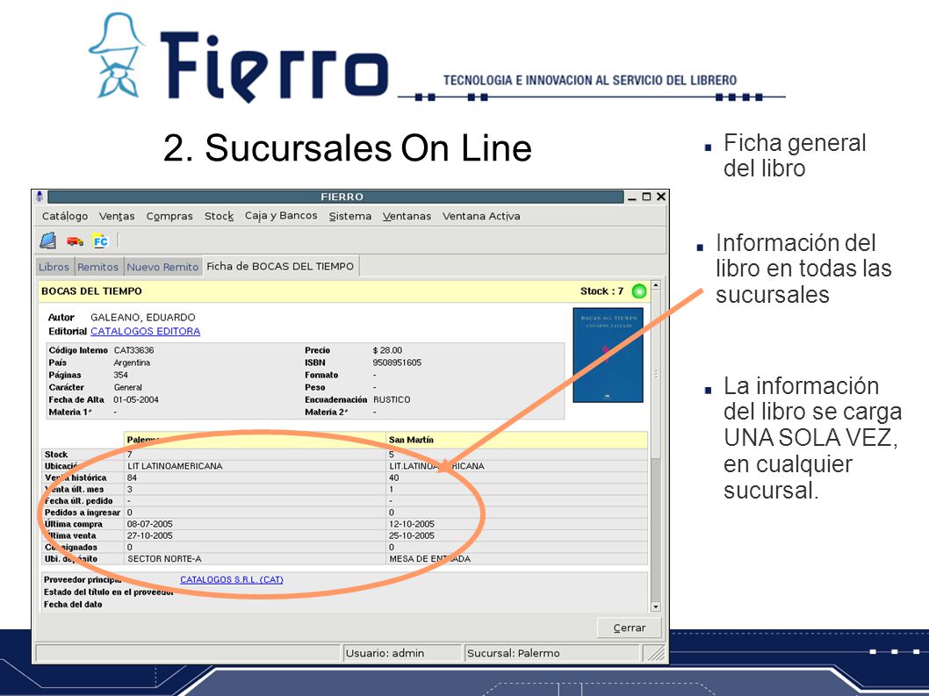Open the Catálogo menu

click(x=65, y=216)
